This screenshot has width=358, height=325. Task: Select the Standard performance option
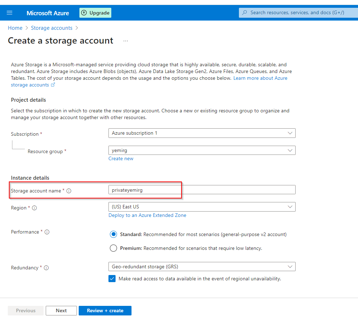pyautogui.click(x=113, y=234)
